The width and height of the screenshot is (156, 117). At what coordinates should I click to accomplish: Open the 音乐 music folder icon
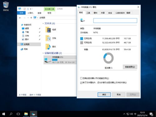click(x=48, y=47)
